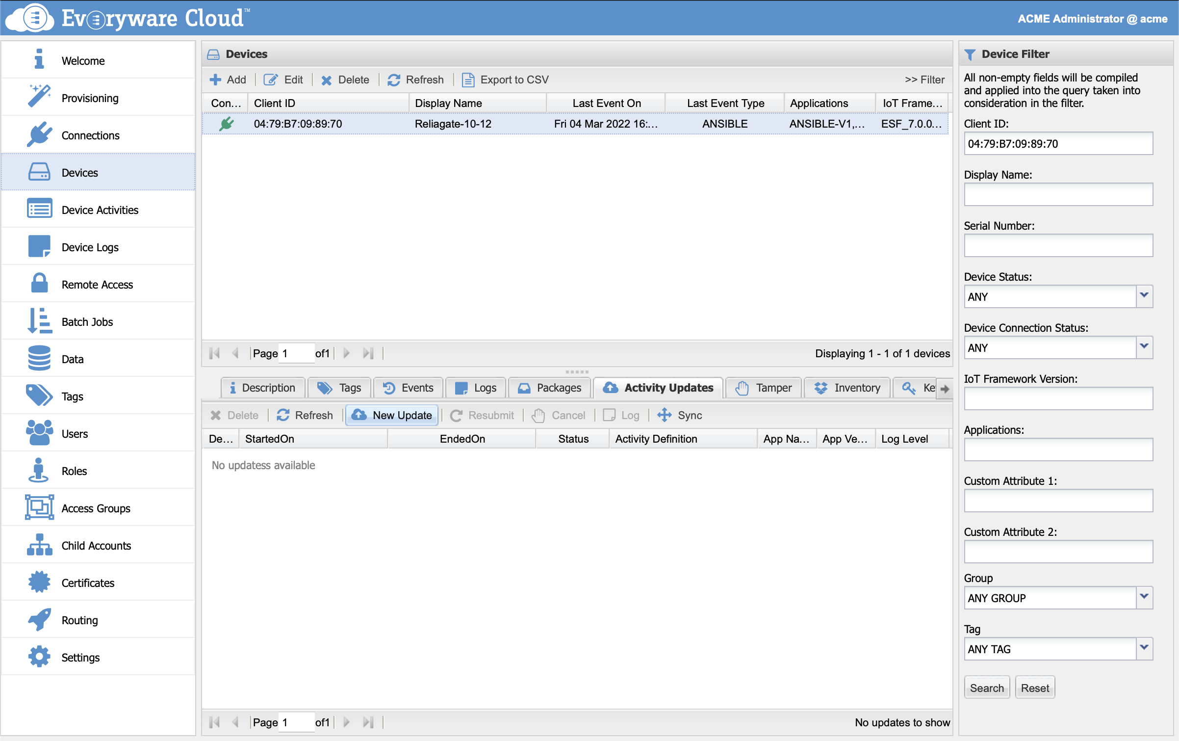This screenshot has width=1179, height=741.
Task: Click the Display Name filter input field
Action: (x=1058, y=195)
